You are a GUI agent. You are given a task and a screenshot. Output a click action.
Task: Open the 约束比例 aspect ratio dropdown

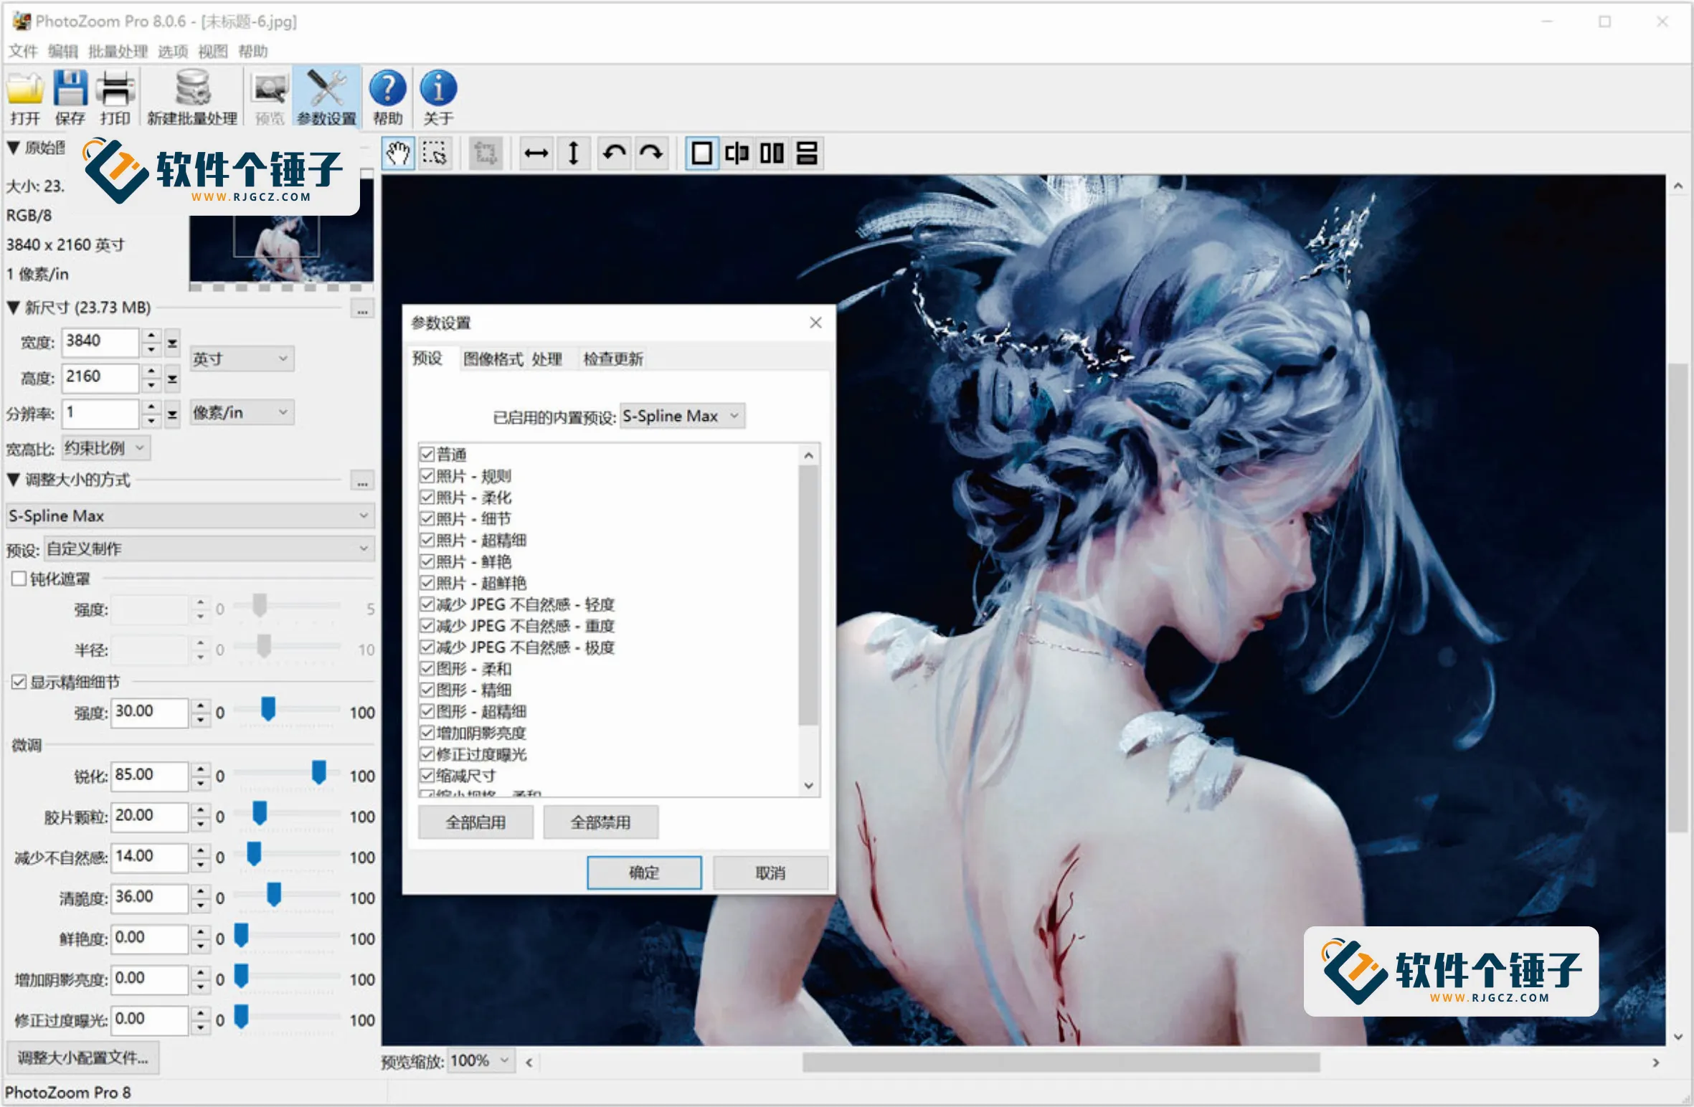pos(106,448)
